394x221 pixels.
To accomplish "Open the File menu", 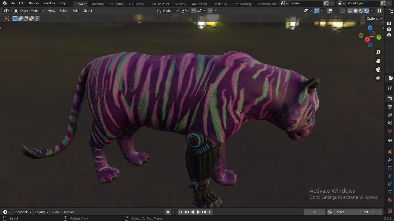I will click(12, 3).
